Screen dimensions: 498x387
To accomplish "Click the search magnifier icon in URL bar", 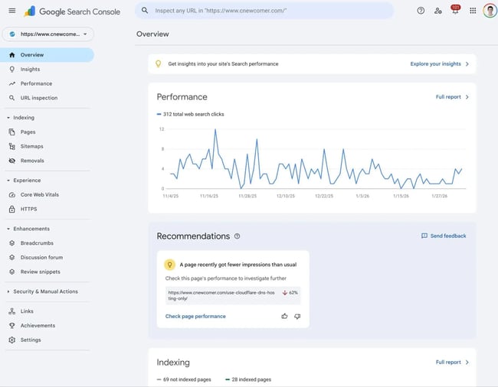I will 145,11.
